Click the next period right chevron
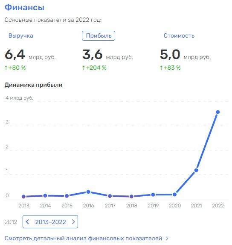The image size is (232, 245). point(73,221)
